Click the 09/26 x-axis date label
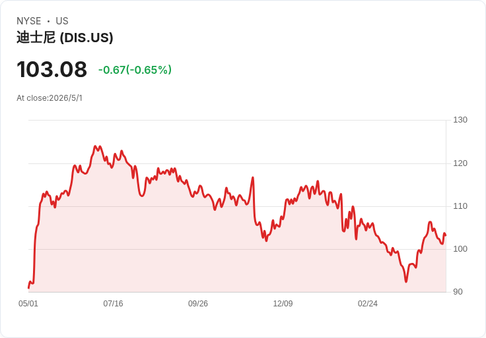The height and width of the screenshot is (338, 486). coord(197,303)
